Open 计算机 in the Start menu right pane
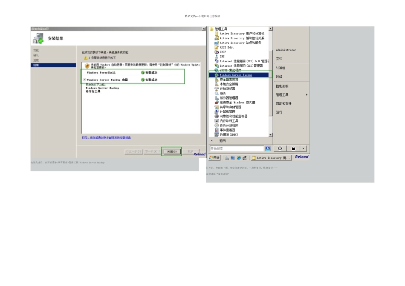The width and height of the screenshot is (405, 286). 281,68
